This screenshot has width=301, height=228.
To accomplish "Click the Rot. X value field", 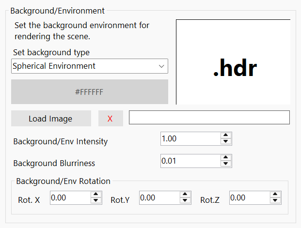I will click(x=70, y=198).
